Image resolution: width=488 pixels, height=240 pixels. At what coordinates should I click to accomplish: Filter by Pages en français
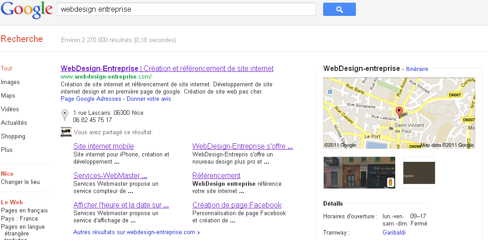[24, 211]
